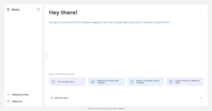Click the 'Hey there!' heading
Image resolution: width=212 pixels, height=111 pixels.
(63, 12)
